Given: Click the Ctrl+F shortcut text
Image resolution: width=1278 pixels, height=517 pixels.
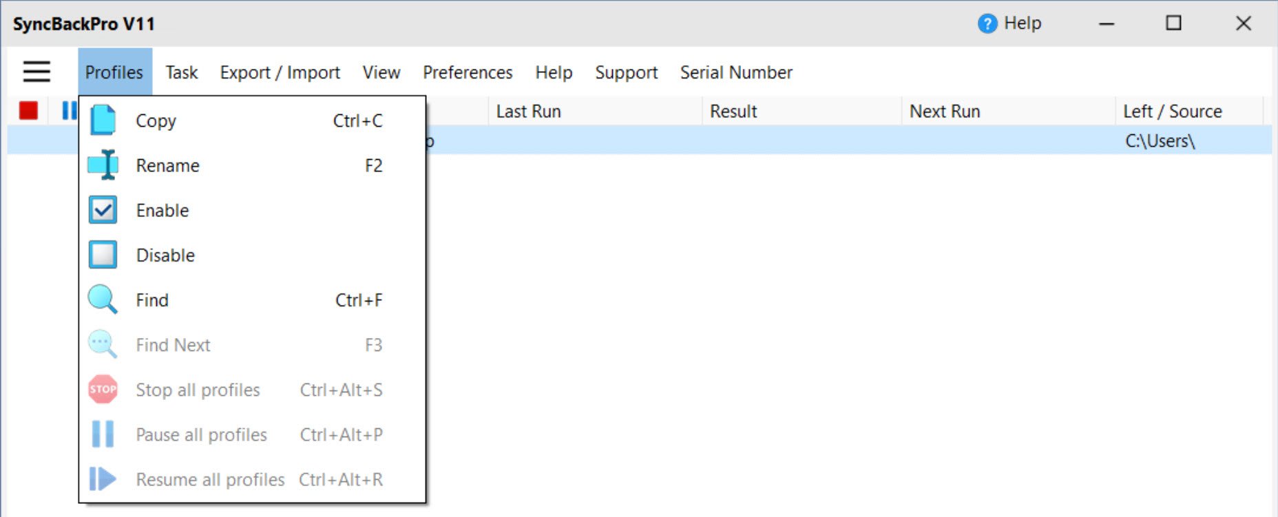Looking at the screenshot, I should click(359, 300).
